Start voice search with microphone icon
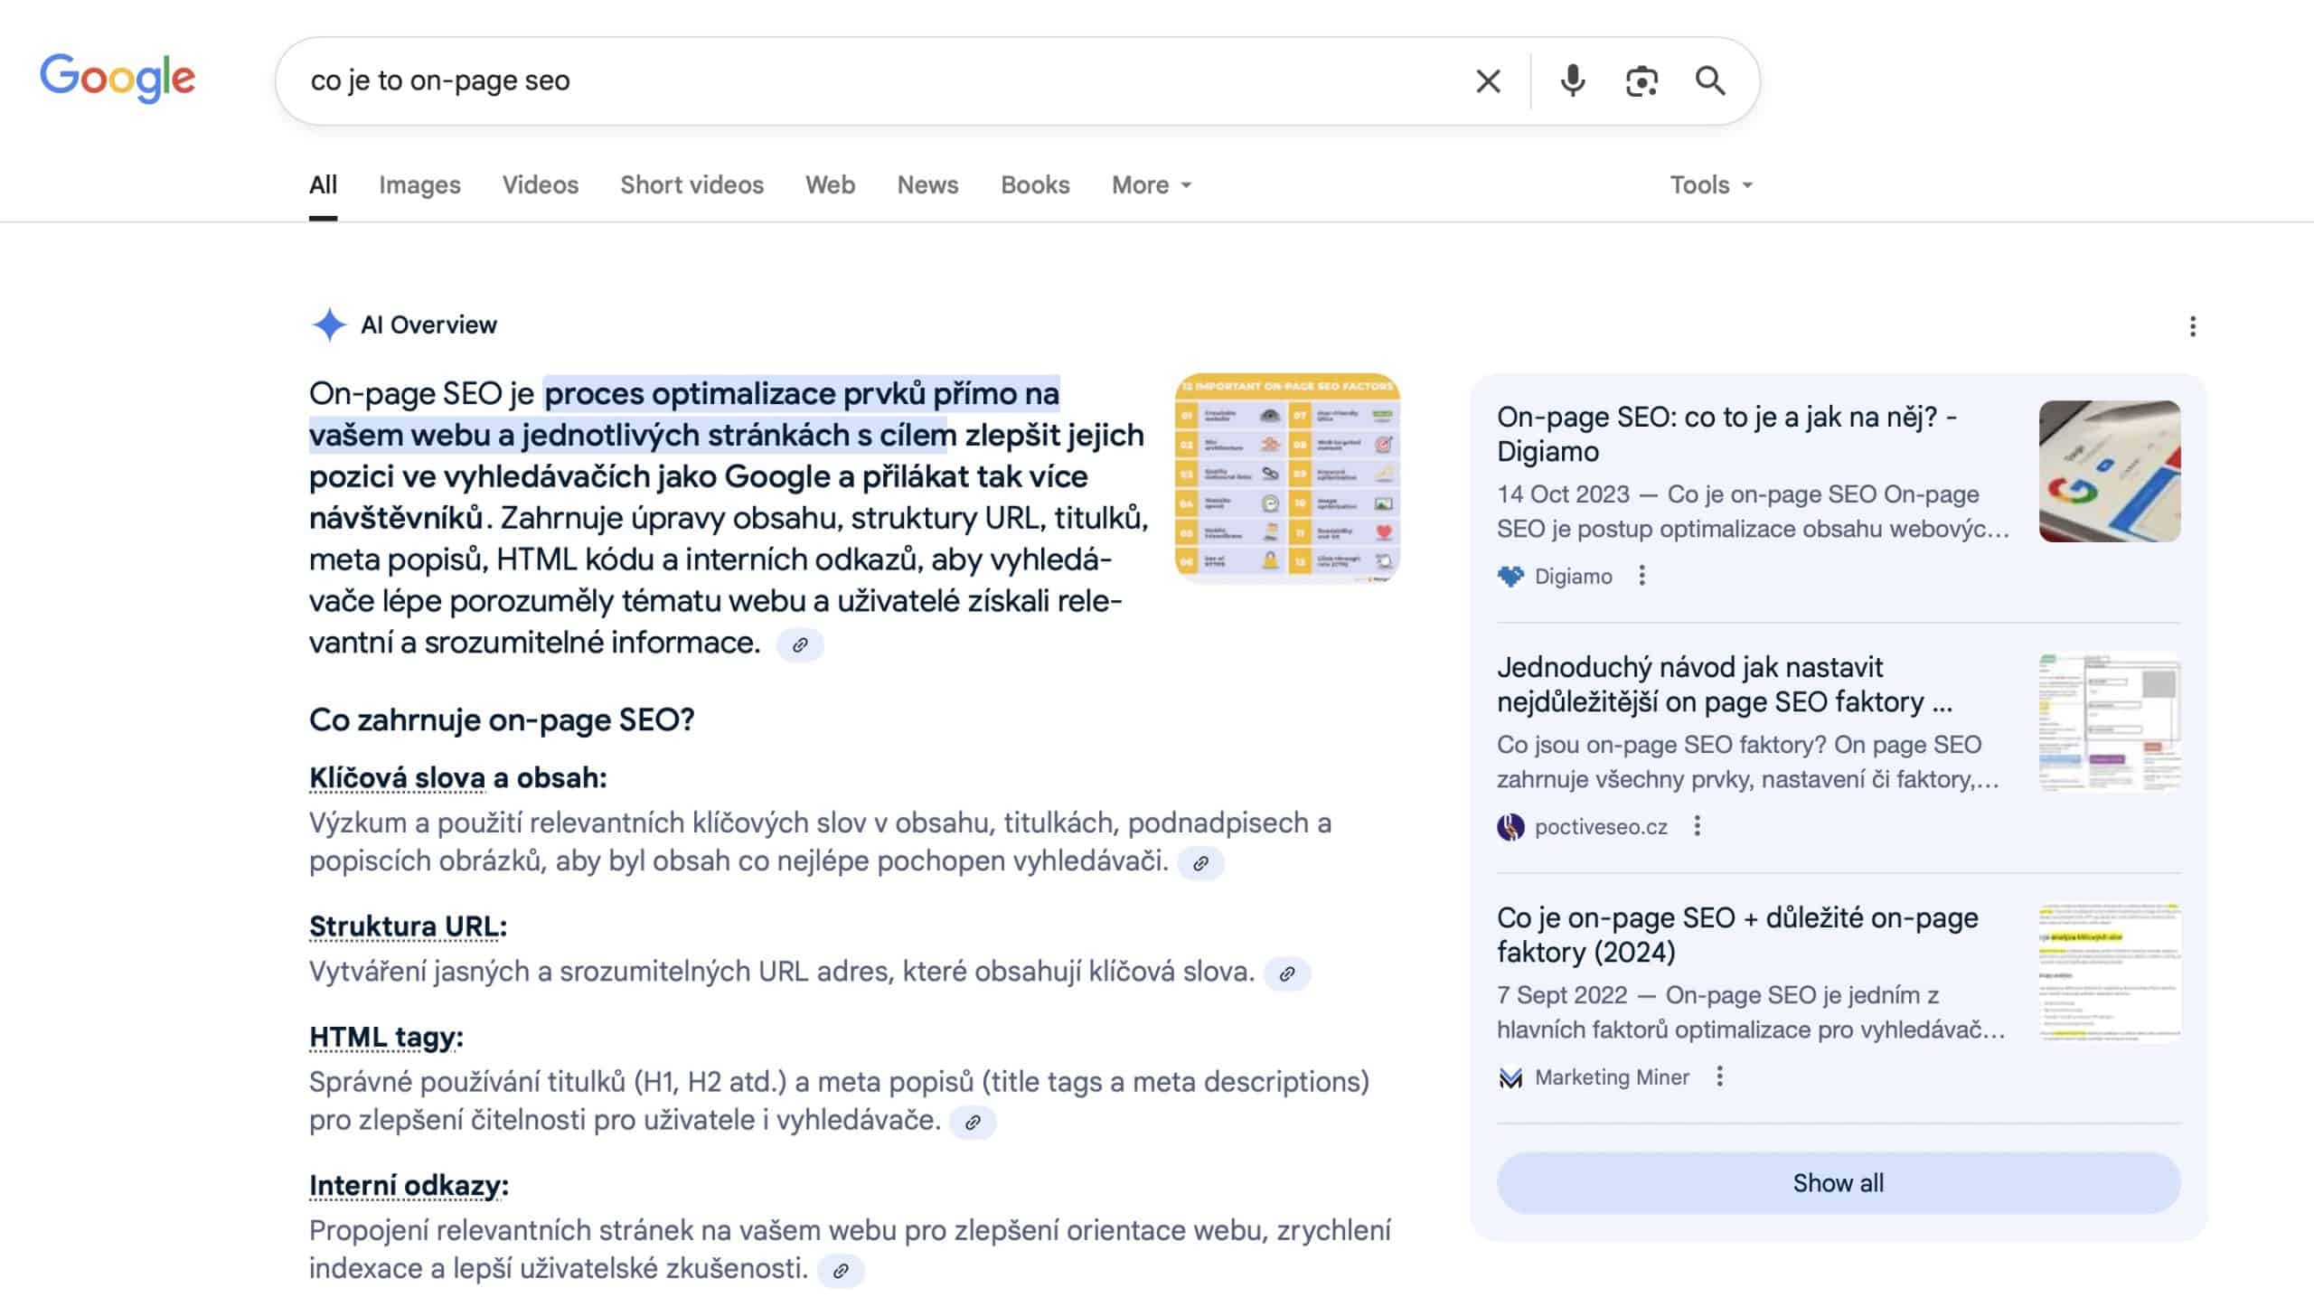2314x1316 pixels. pyautogui.click(x=1573, y=81)
